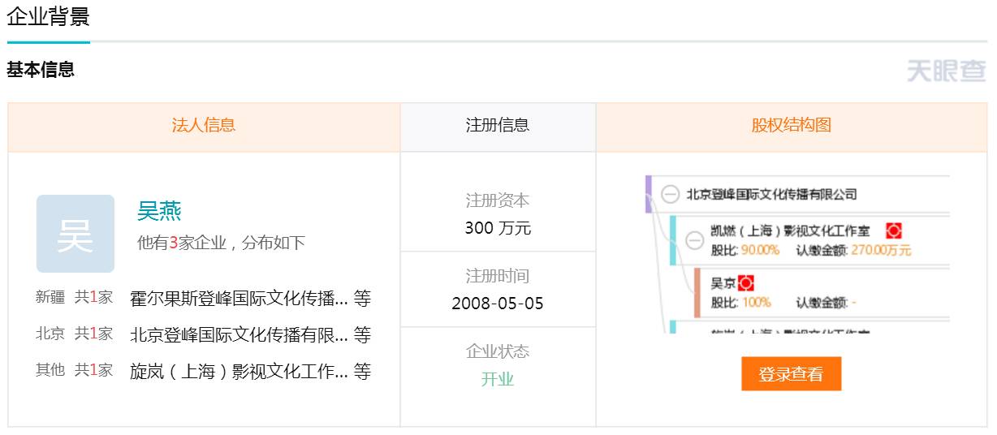Open the 北京登峰国际文化传播有限 company link
Viewport: 997px width, 435px height.
point(239,335)
